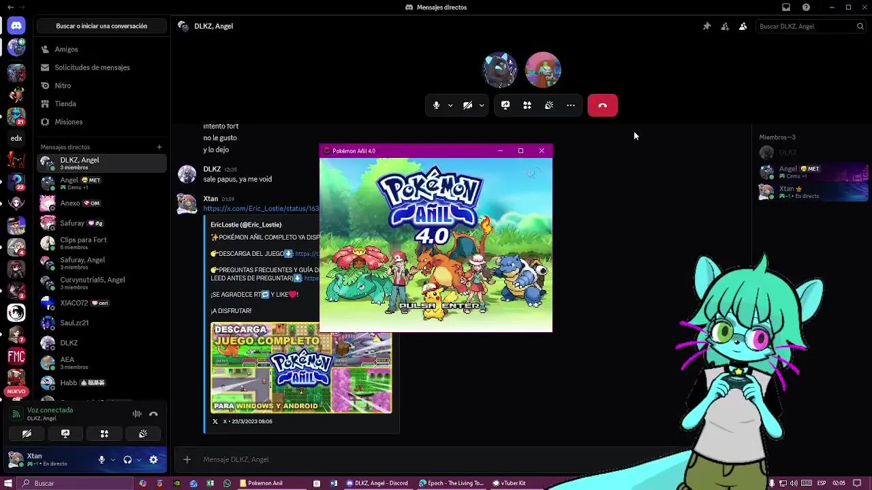Image resolution: width=872 pixels, height=490 pixels.
Task: Share your screen from call controls
Action: point(505,105)
